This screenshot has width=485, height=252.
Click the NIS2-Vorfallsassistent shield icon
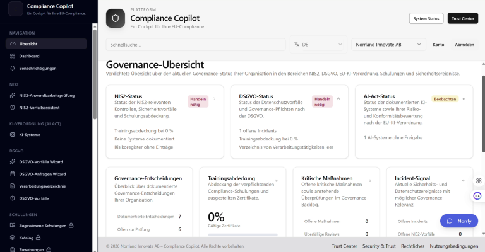[x=13, y=108]
